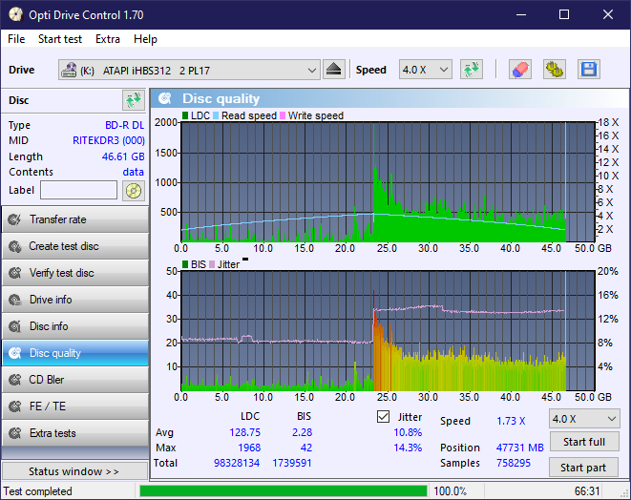Select Verify test disc in the sidebar

(75, 273)
